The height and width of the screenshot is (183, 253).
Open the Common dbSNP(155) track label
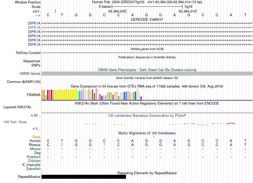tap(24, 82)
